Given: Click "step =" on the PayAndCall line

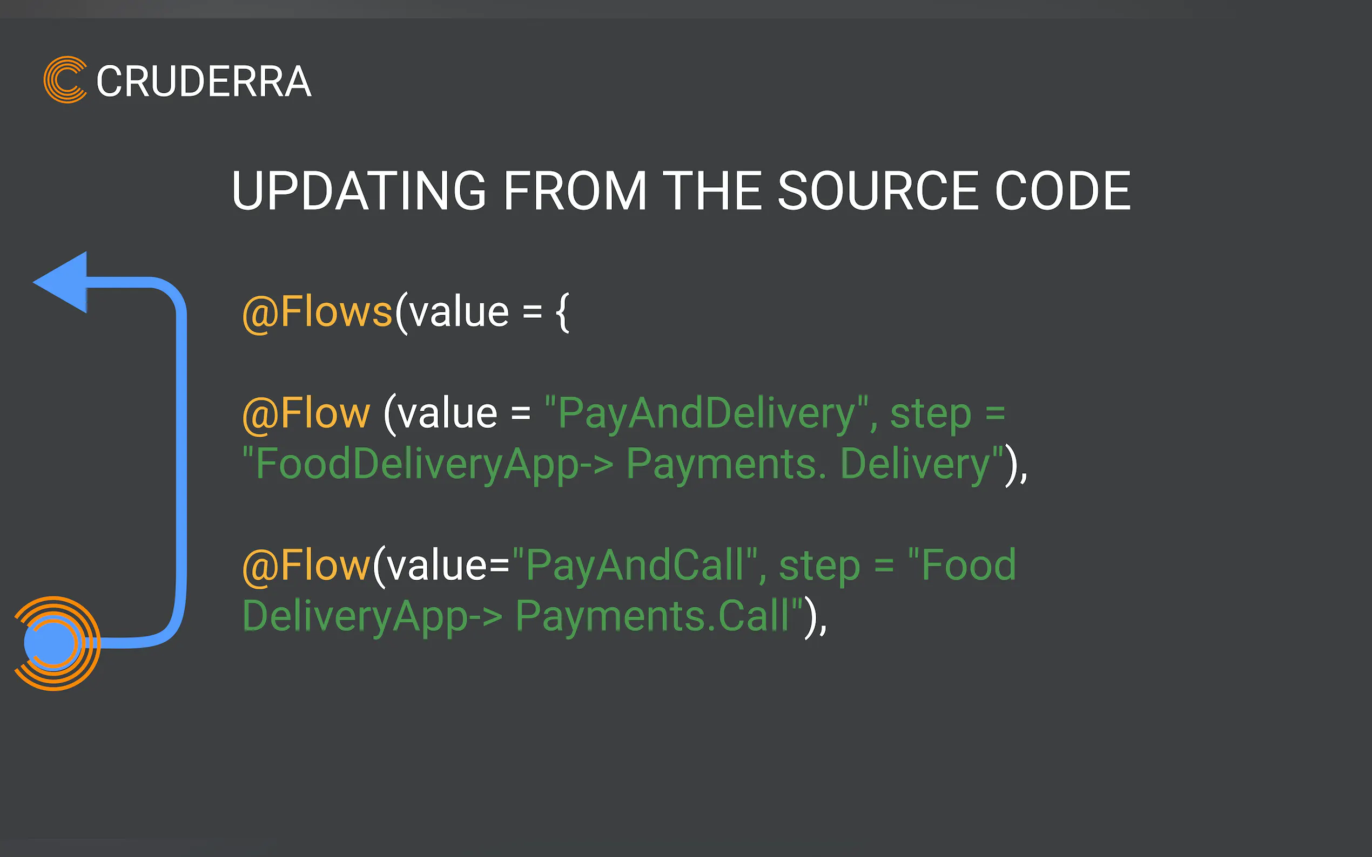Looking at the screenshot, I should [836, 565].
